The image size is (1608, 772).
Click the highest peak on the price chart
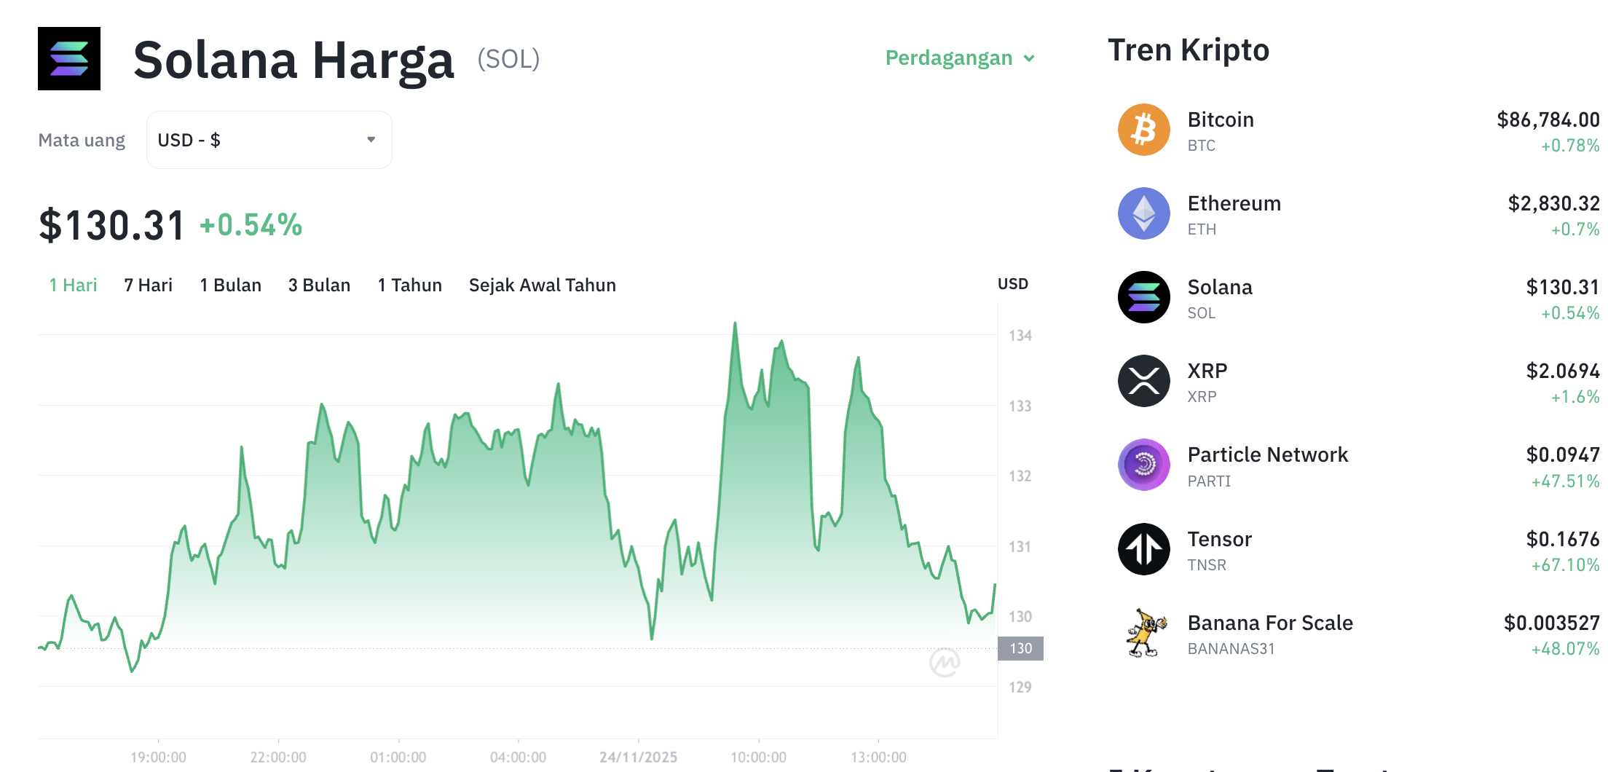tap(735, 323)
